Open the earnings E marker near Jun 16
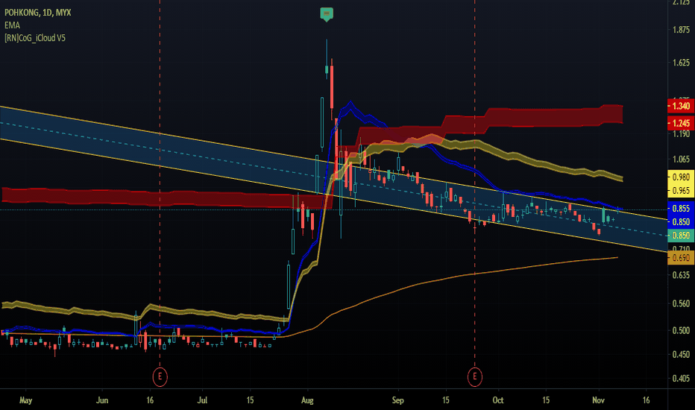 (x=160, y=376)
